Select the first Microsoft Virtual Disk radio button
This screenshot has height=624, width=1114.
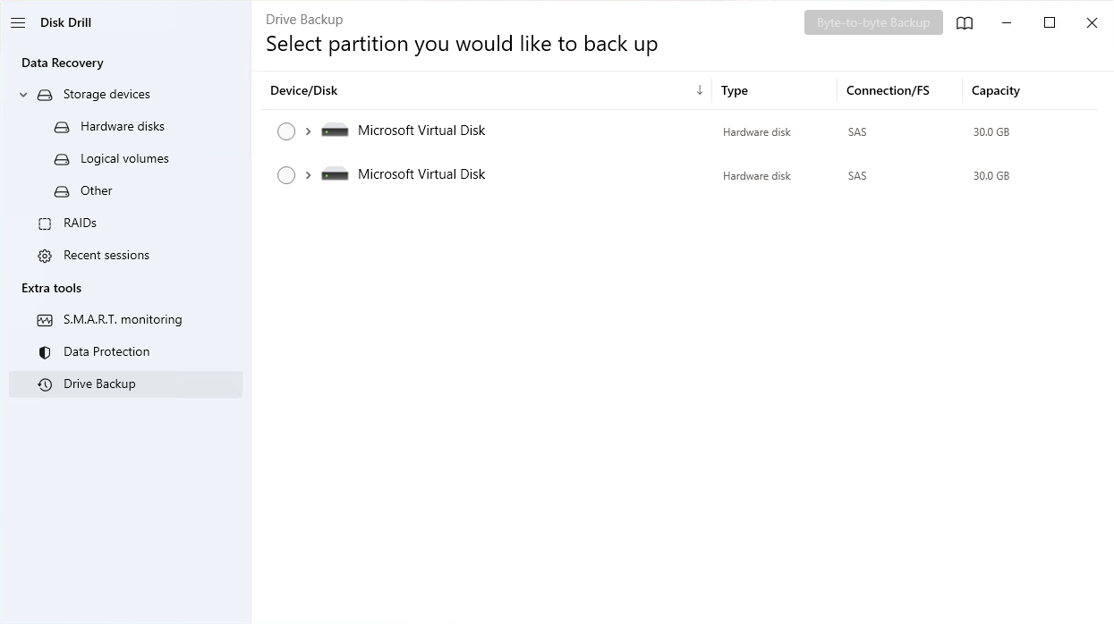pyautogui.click(x=286, y=131)
